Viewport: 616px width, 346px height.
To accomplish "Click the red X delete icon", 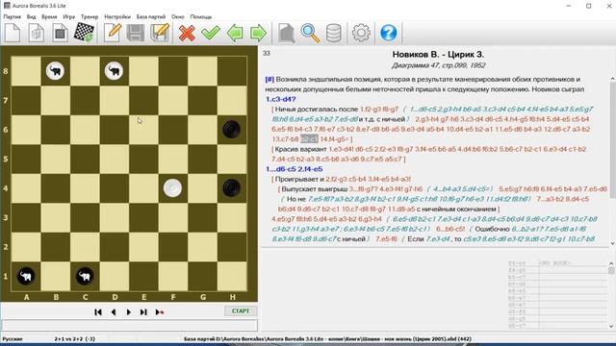I will tap(187, 33).
